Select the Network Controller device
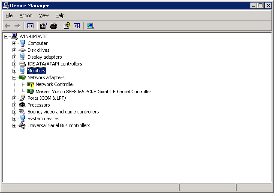 click(x=55, y=84)
